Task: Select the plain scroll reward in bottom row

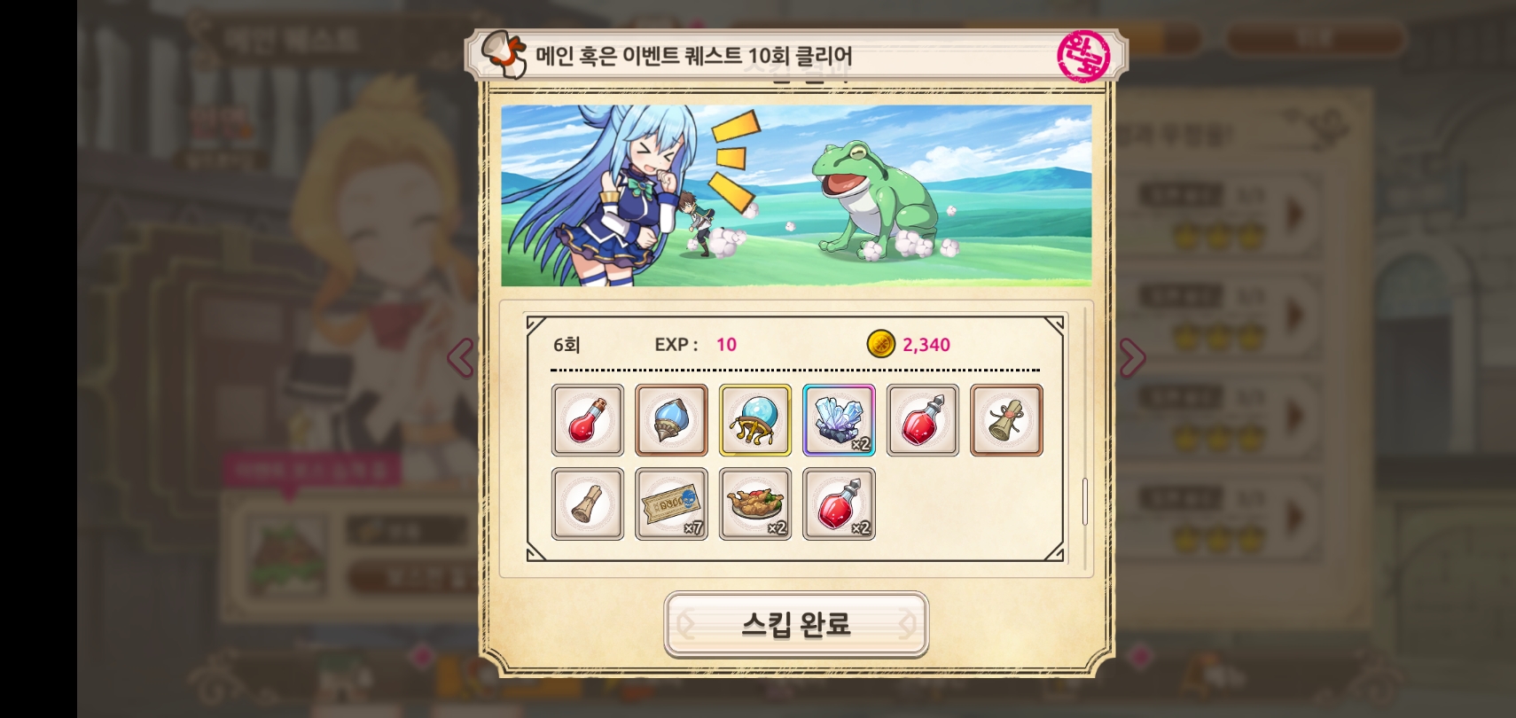Action: pos(587,504)
